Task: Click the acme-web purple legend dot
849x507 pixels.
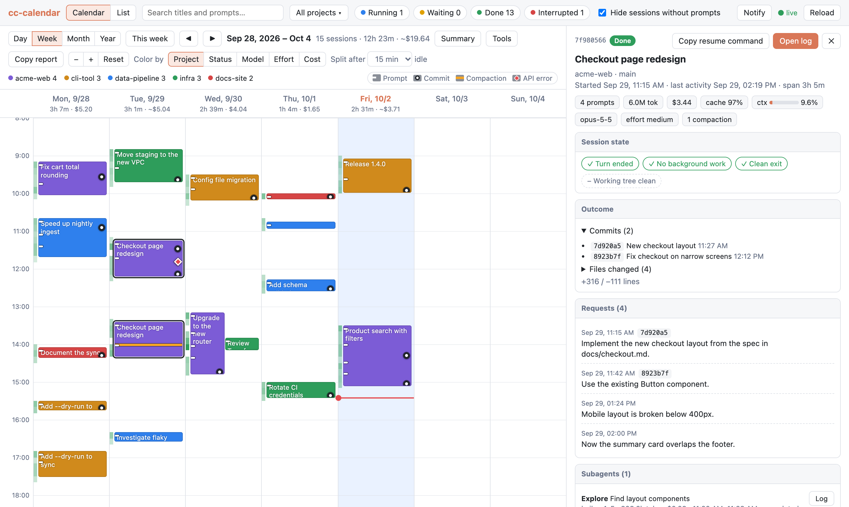Action: [x=11, y=78]
